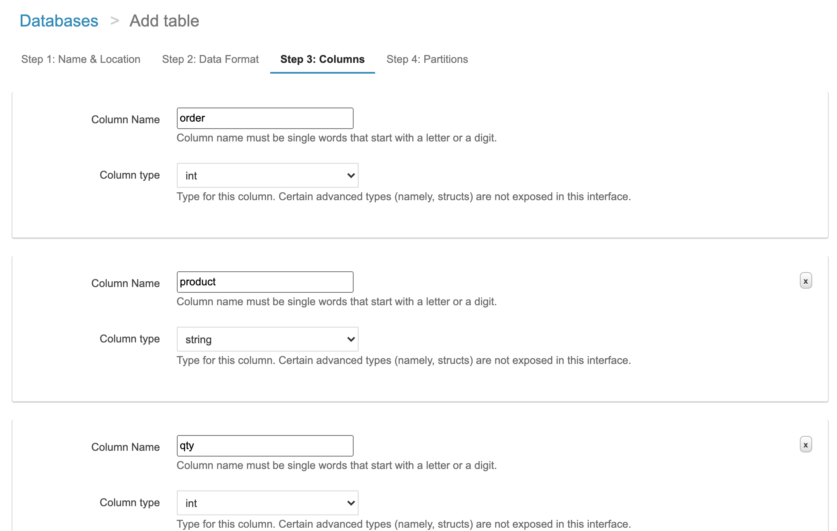Open the product column type dropdown showing string
The height and width of the screenshot is (531, 837).
point(267,339)
